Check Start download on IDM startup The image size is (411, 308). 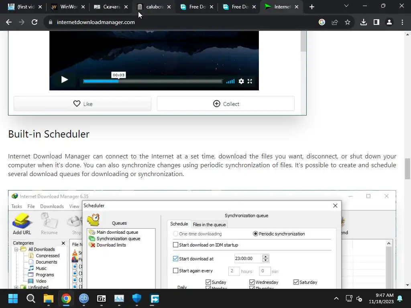click(x=176, y=245)
